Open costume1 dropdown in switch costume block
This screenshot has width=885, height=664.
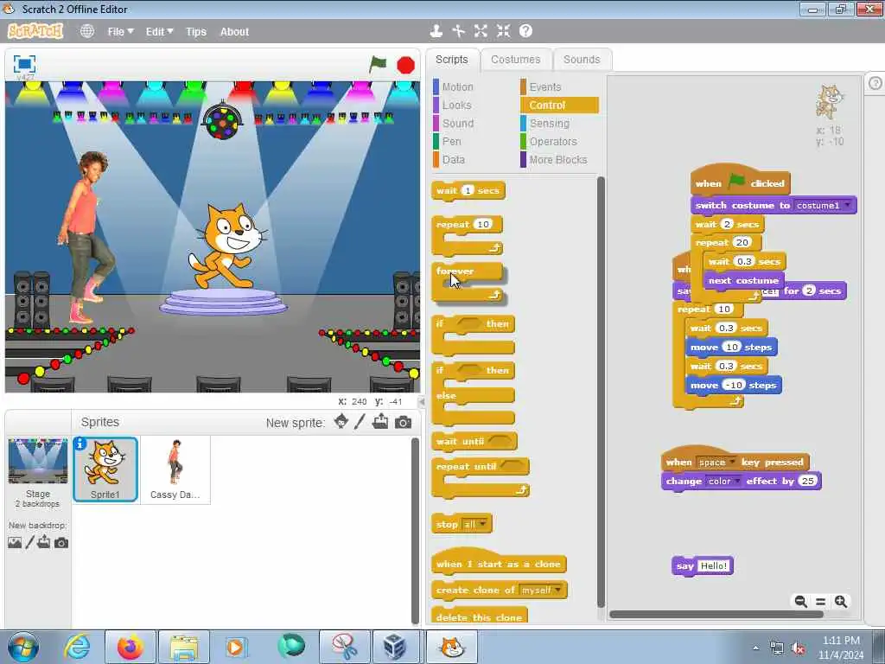point(847,206)
